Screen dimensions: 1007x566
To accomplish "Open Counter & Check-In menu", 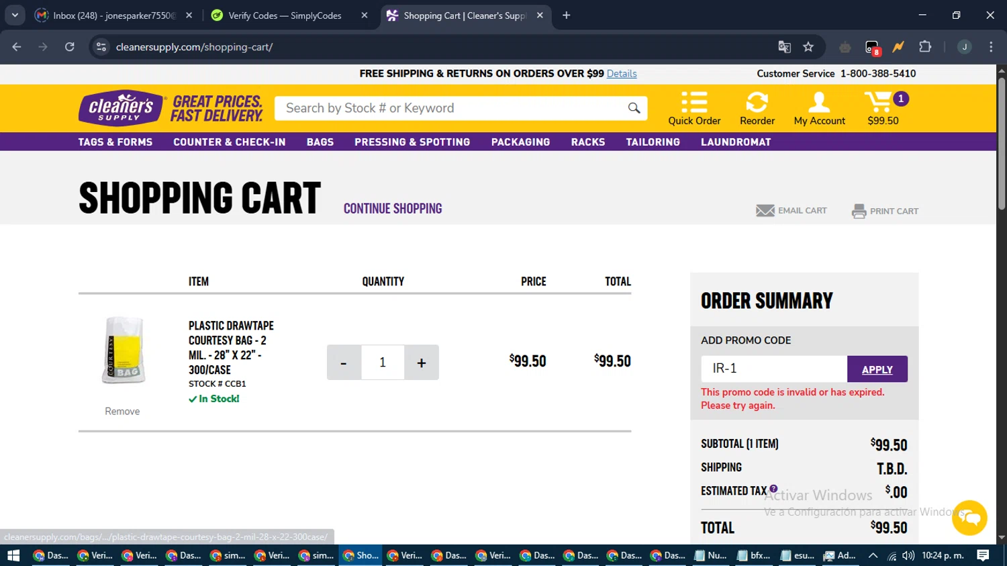I will coord(230,142).
